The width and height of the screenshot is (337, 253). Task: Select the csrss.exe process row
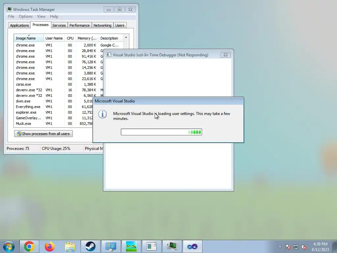59,84
